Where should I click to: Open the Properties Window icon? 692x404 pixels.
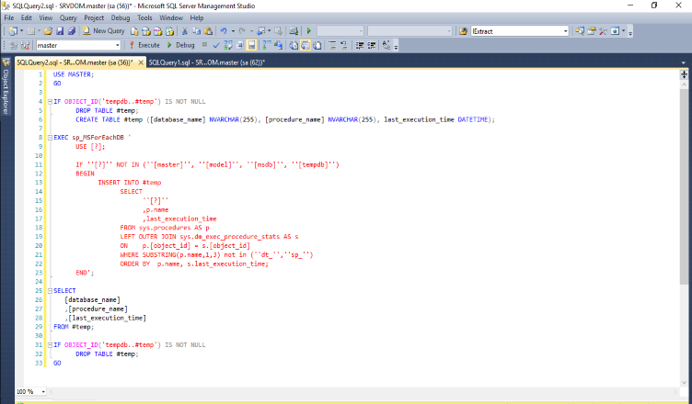click(592, 31)
